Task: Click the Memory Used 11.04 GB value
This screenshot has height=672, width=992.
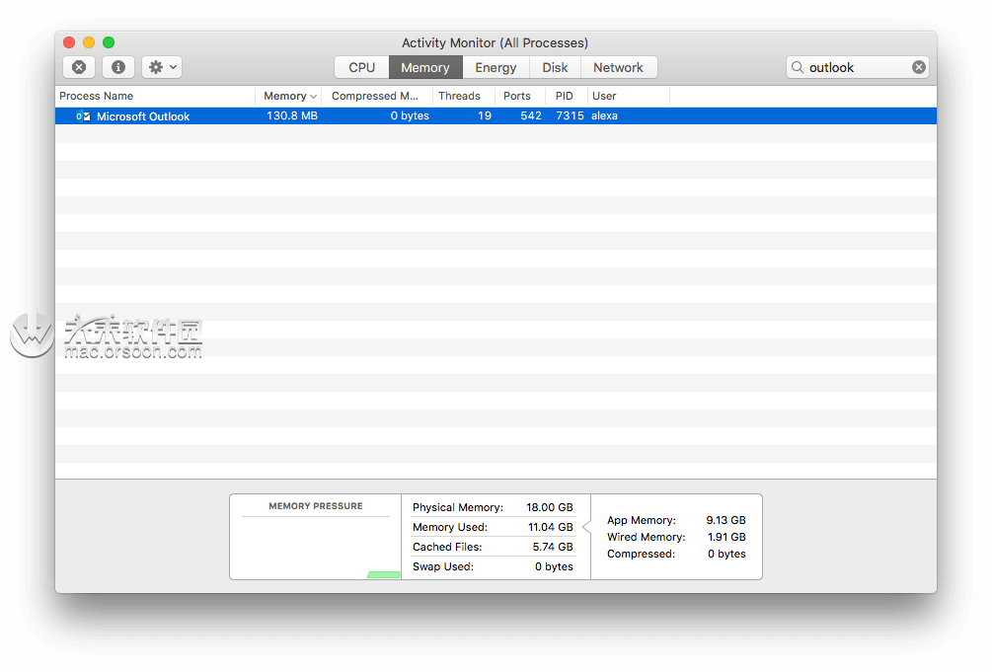Action: [x=550, y=527]
